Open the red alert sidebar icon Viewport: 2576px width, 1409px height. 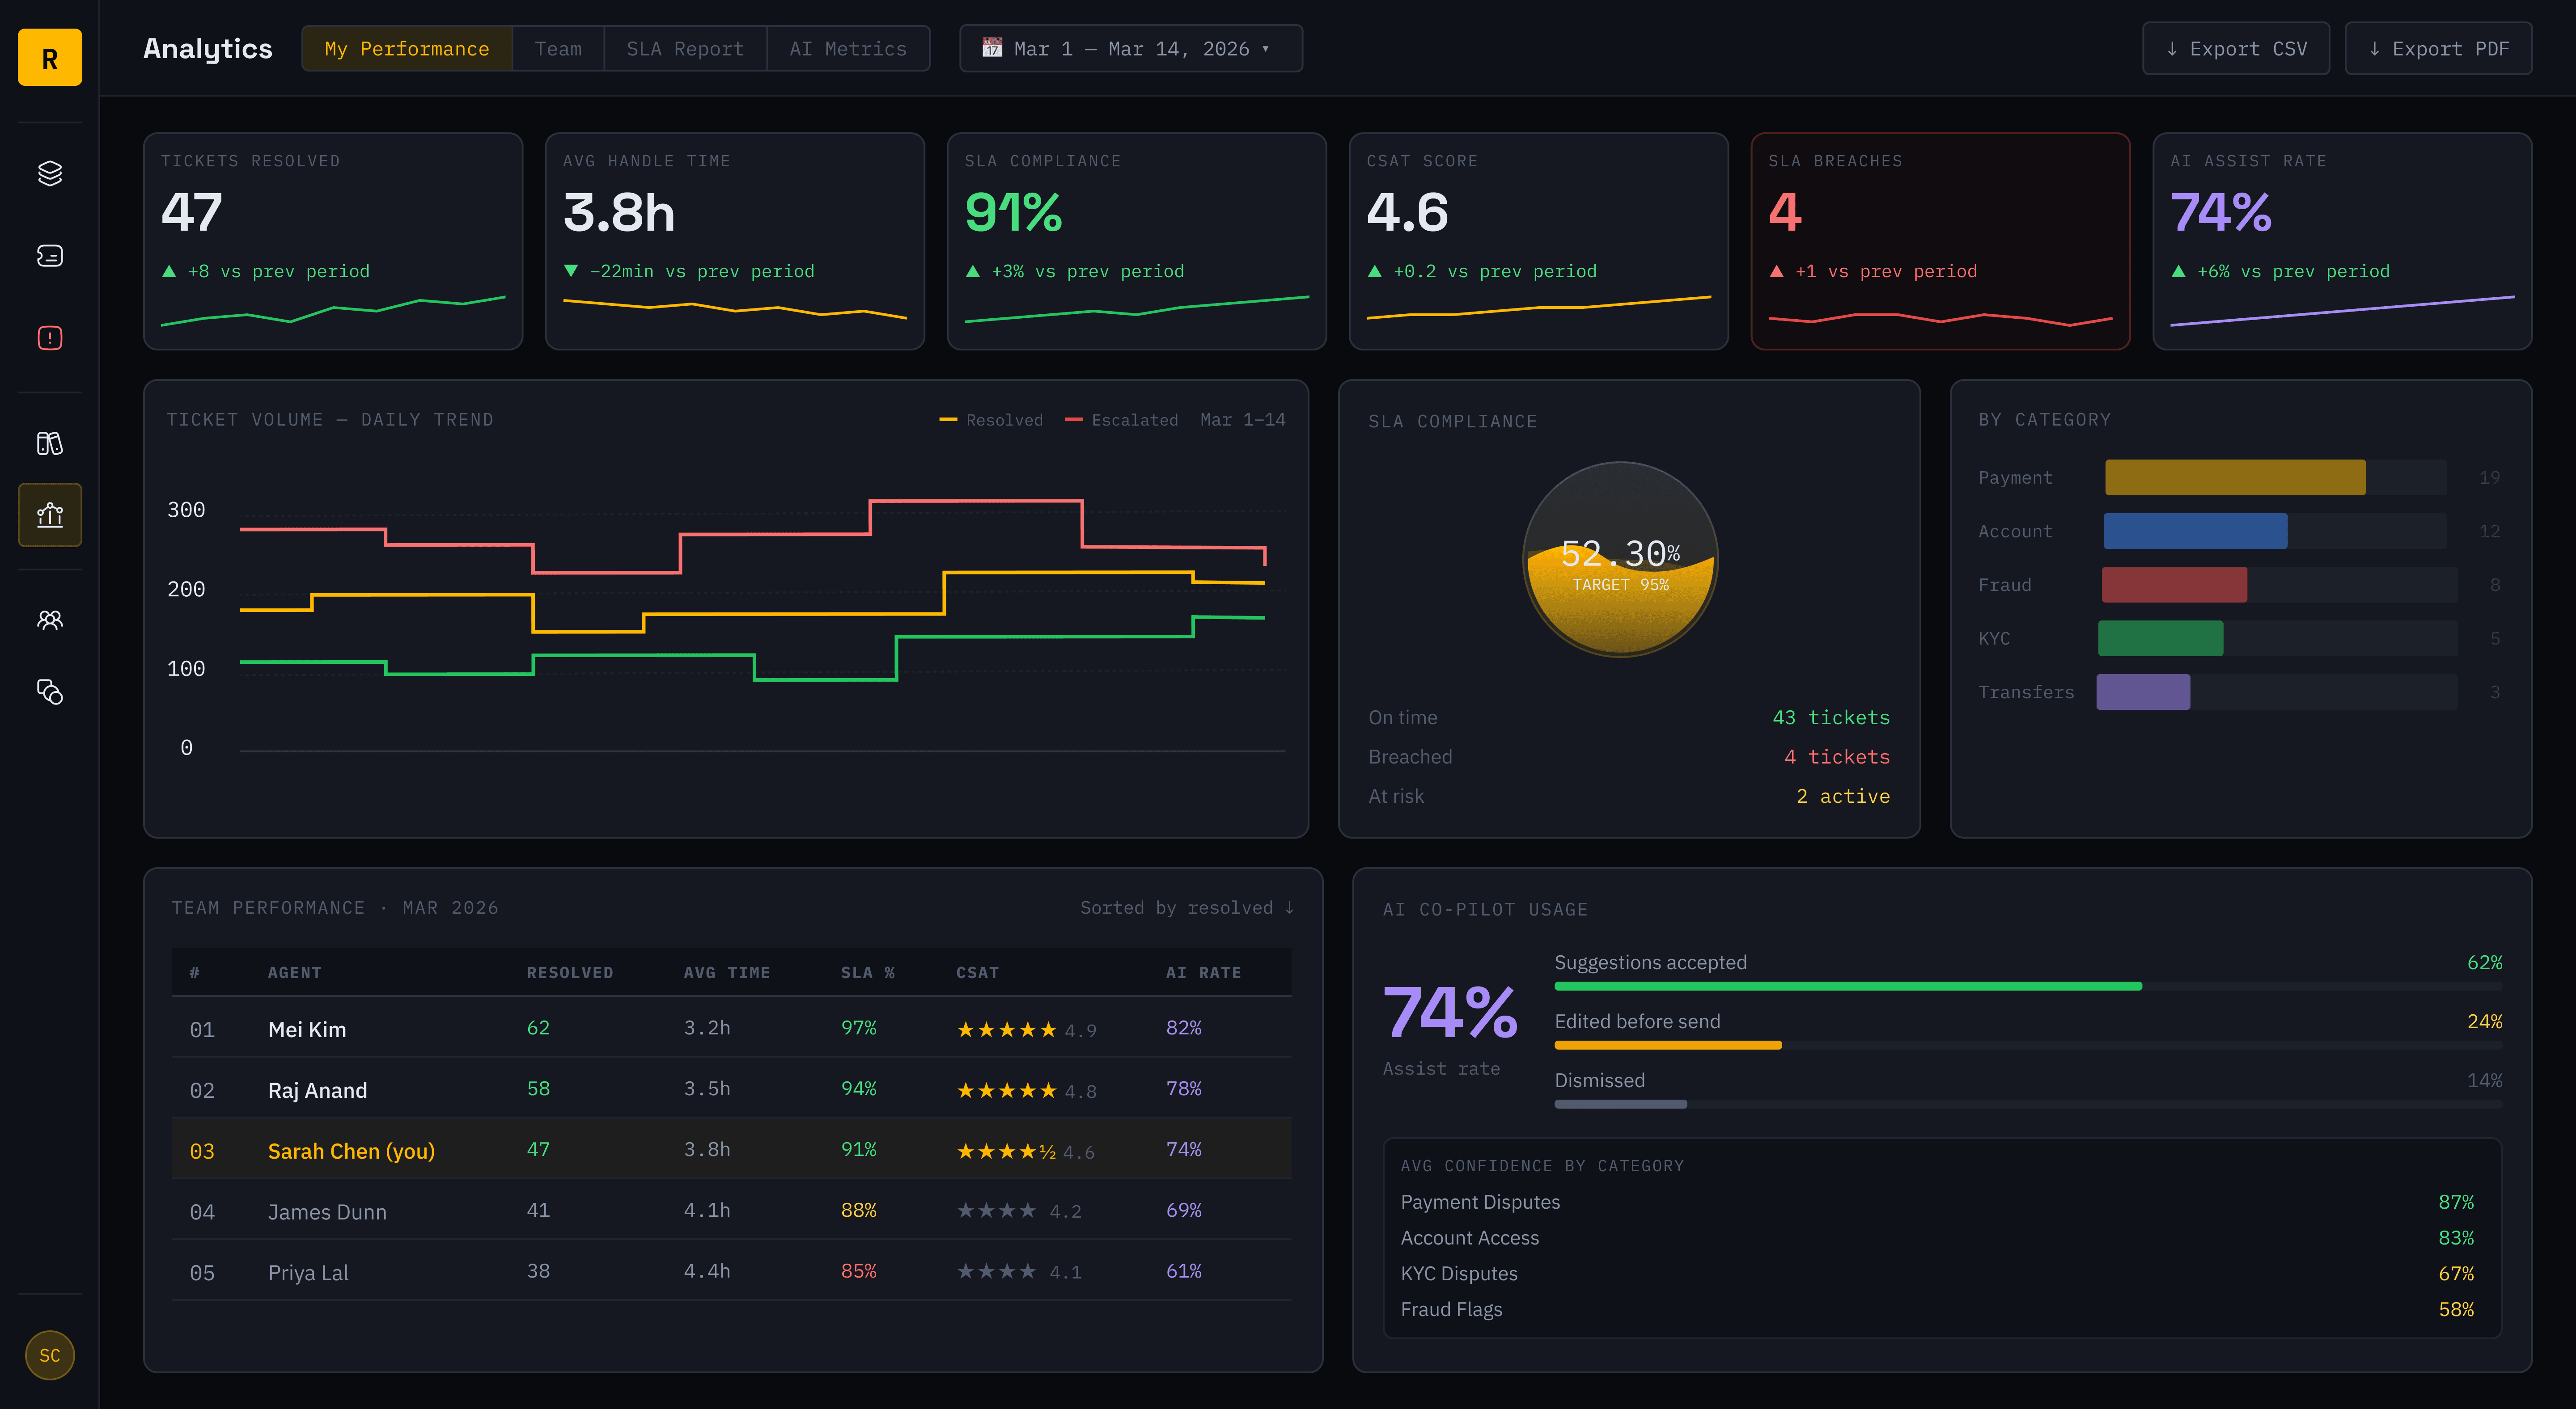pyautogui.click(x=50, y=338)
